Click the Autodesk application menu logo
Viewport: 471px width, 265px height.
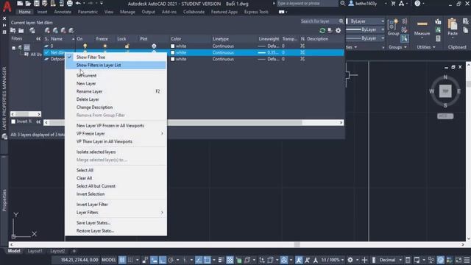click(7, 6)
